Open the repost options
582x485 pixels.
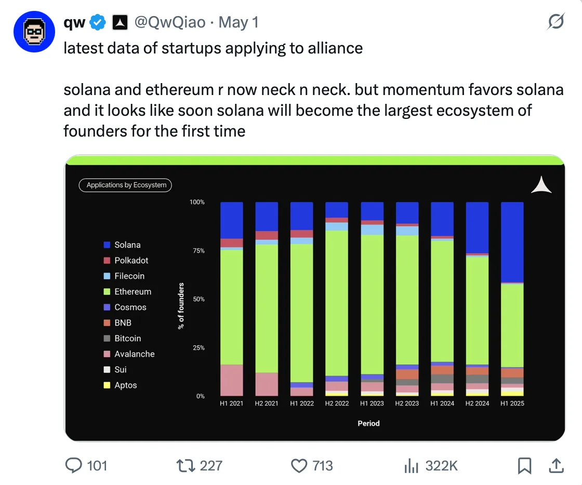(x=186, y=466)
